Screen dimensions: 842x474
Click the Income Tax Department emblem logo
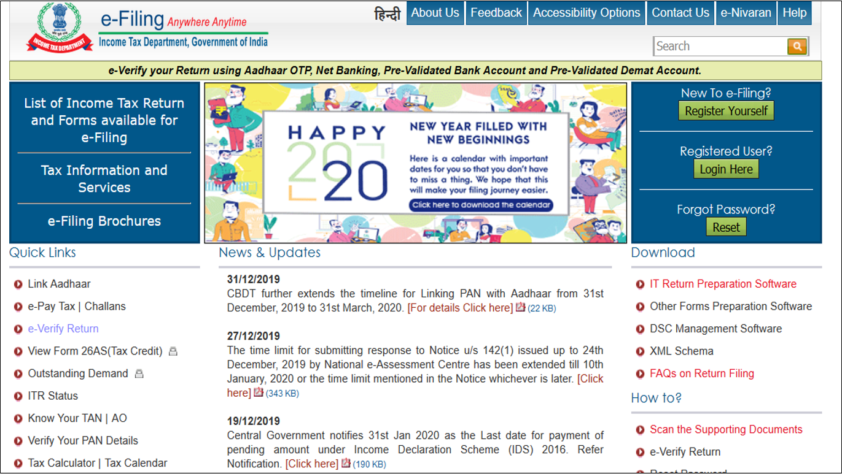point(59,26)
